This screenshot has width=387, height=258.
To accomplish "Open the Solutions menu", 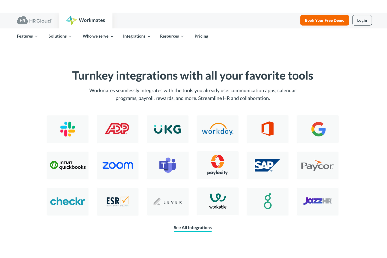I will point(60,36).
